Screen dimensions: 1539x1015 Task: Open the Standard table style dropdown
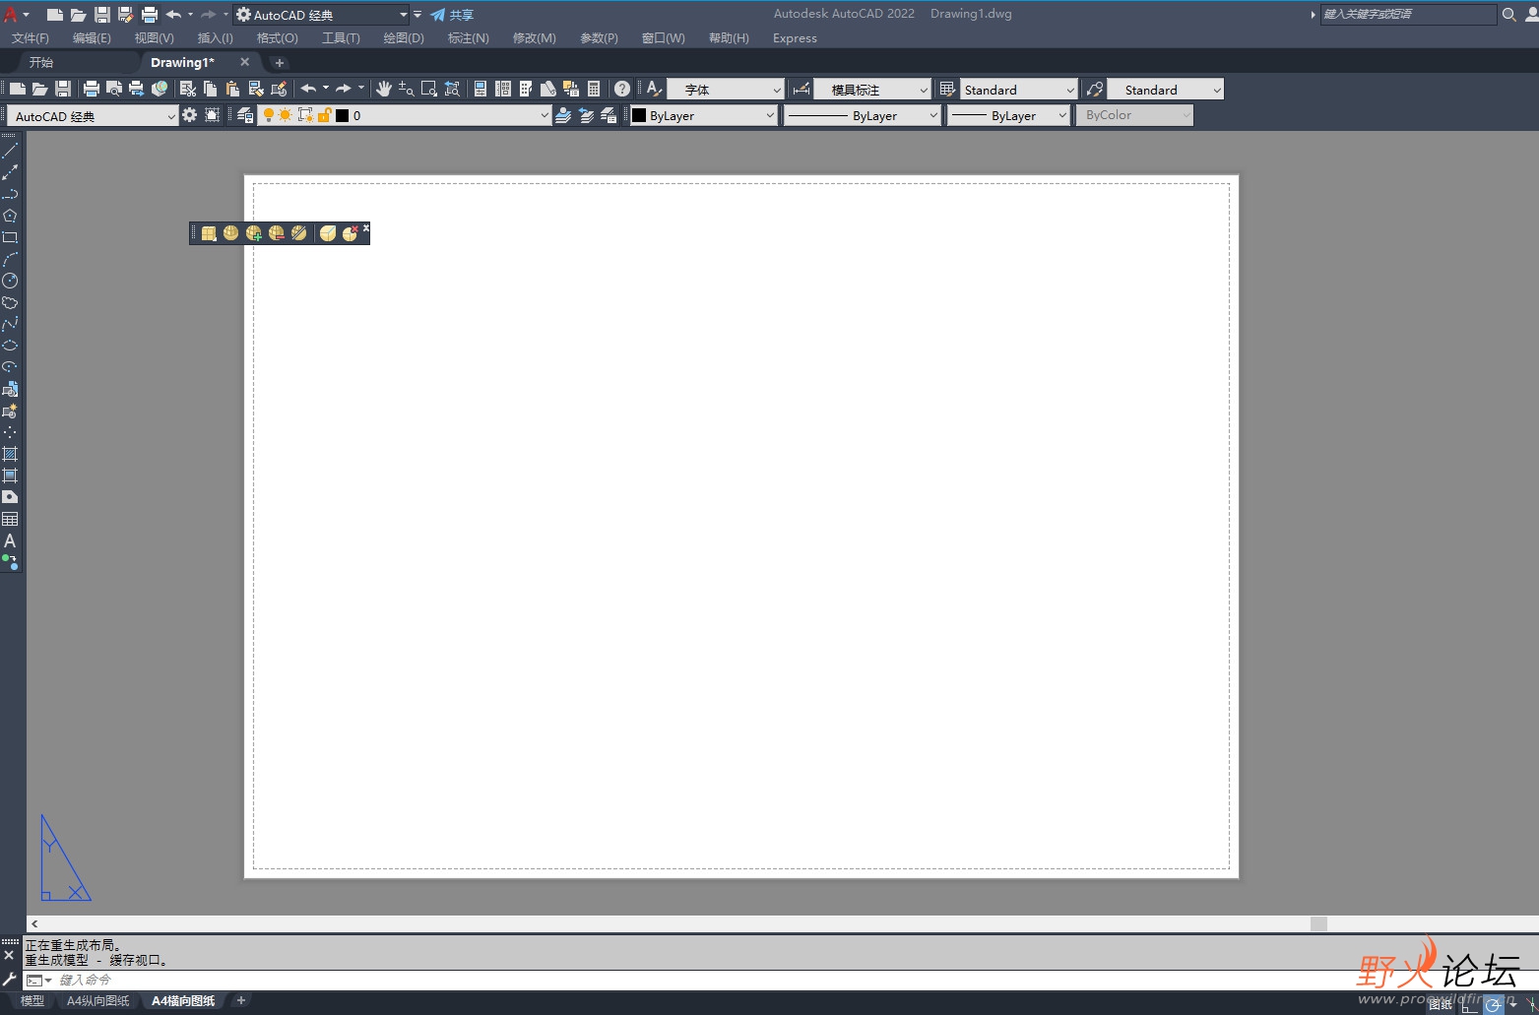pos(1019,90)
